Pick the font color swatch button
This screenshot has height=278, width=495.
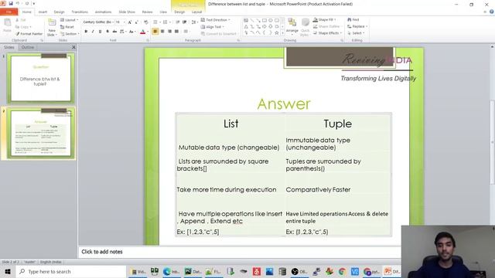pos(142,32)
